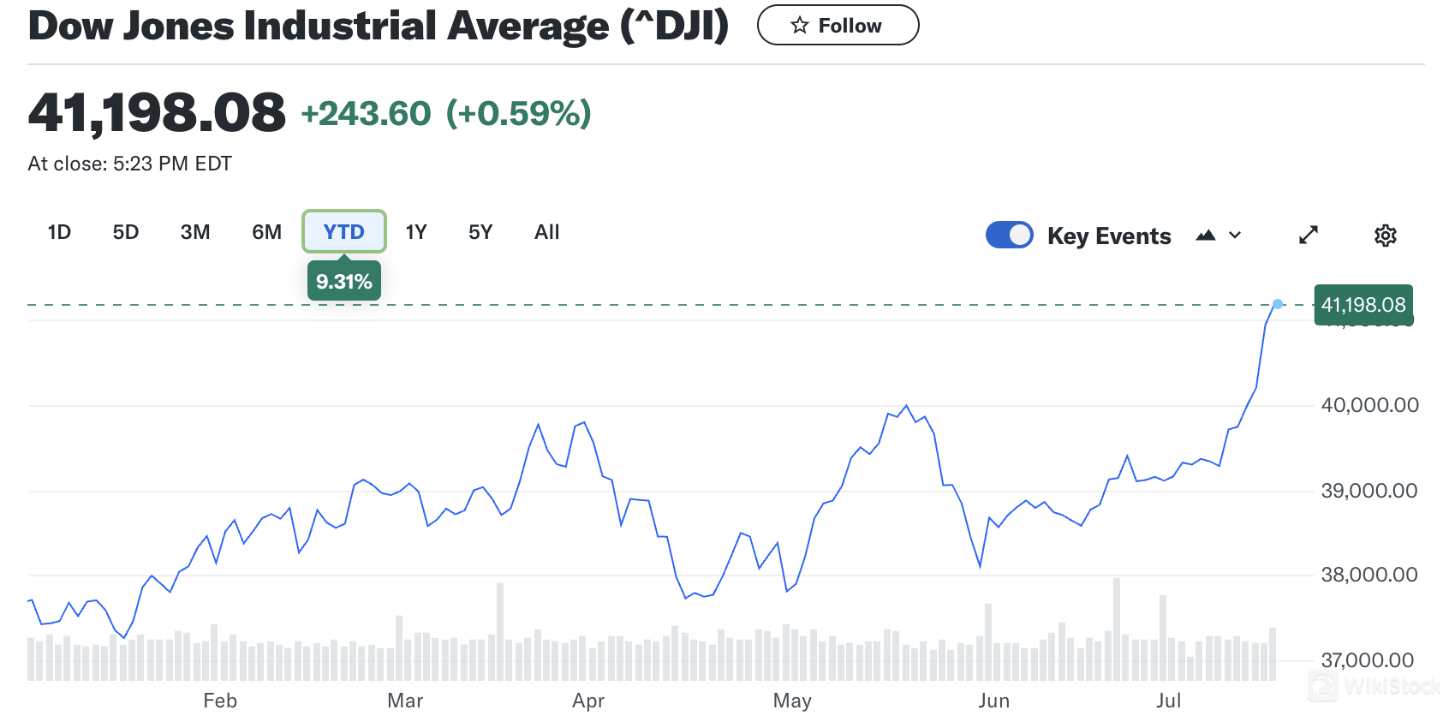Toggle the Key Events switch

click(x=1009, y=236)
